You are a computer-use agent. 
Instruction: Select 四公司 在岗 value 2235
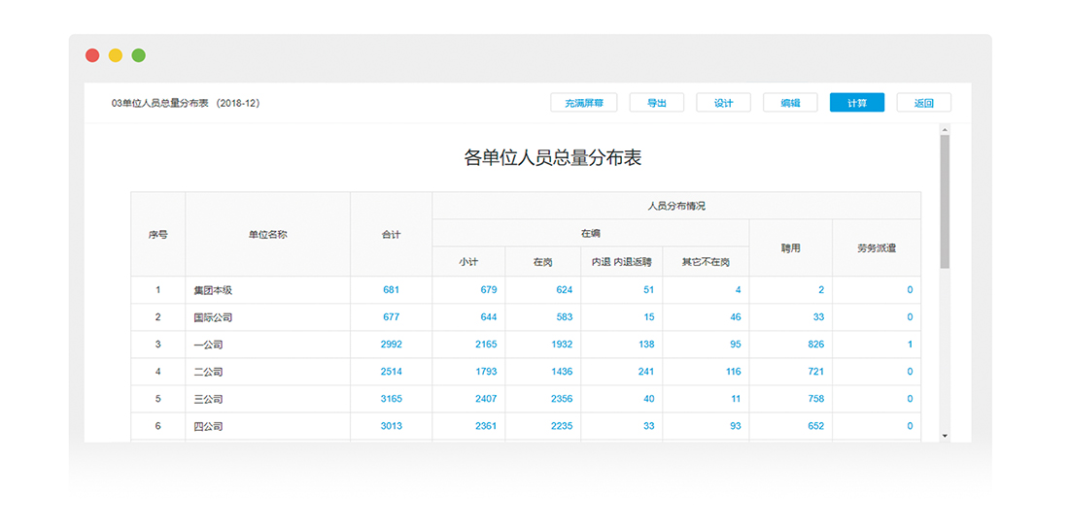click(x=562, y=426)
